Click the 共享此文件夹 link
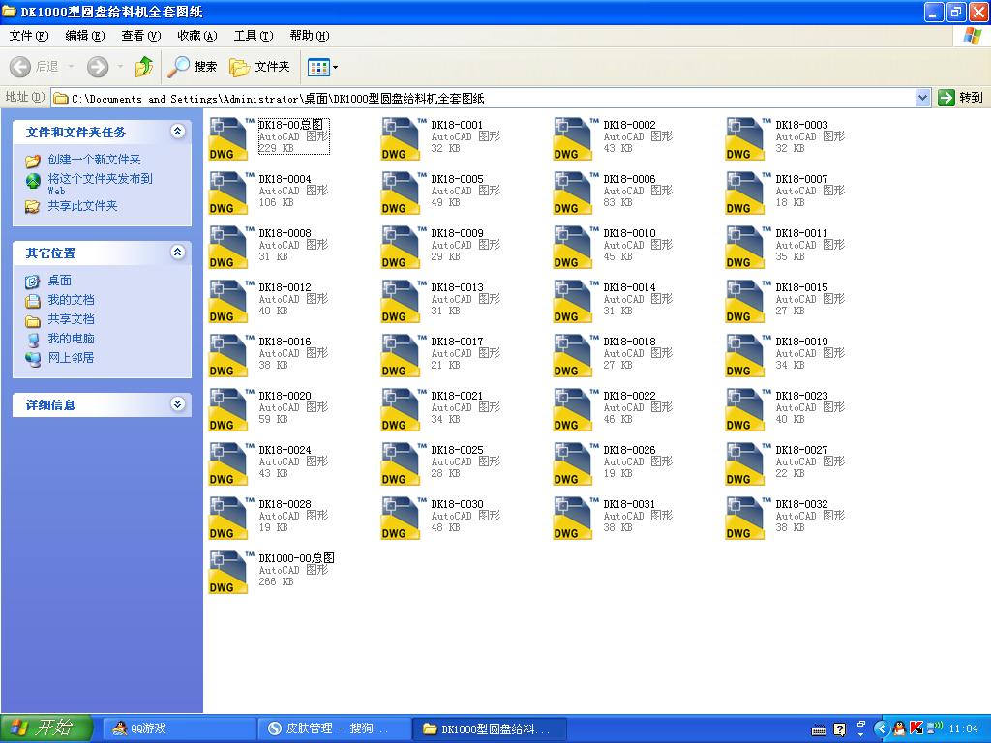Screen dimensions: 991x743 click(82, 206)
